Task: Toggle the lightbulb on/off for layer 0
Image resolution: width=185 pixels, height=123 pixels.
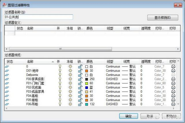Action: click(x=60, y=67)
